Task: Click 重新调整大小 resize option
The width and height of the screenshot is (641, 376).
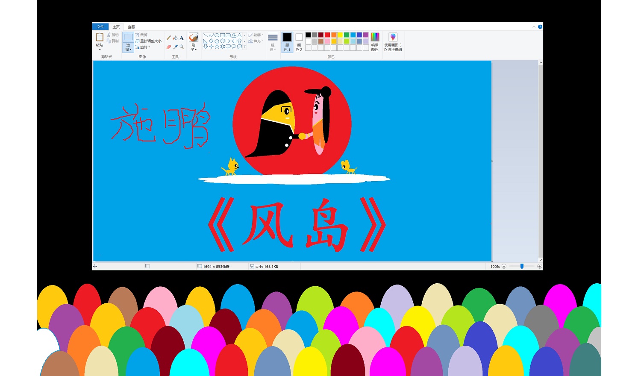Action: click(x=148, y=41)
